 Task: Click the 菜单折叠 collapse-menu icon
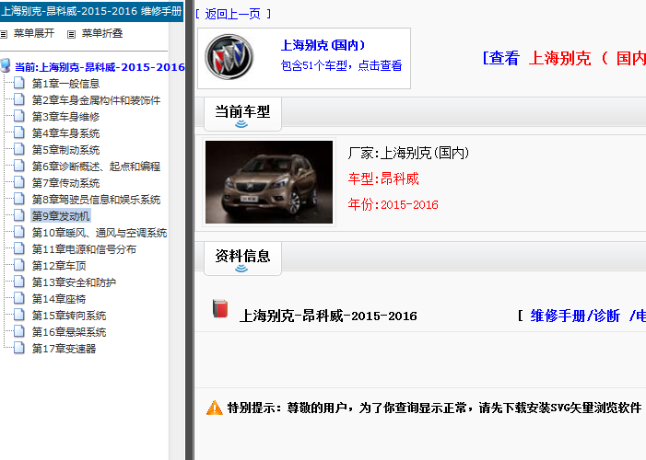71,35
